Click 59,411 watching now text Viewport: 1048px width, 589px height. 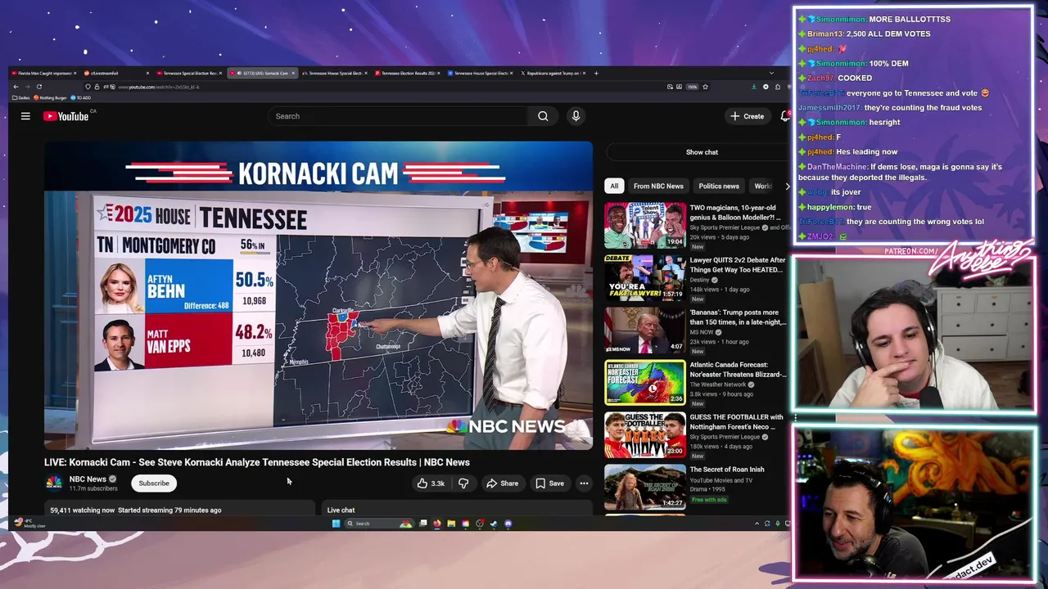[82, 510]
